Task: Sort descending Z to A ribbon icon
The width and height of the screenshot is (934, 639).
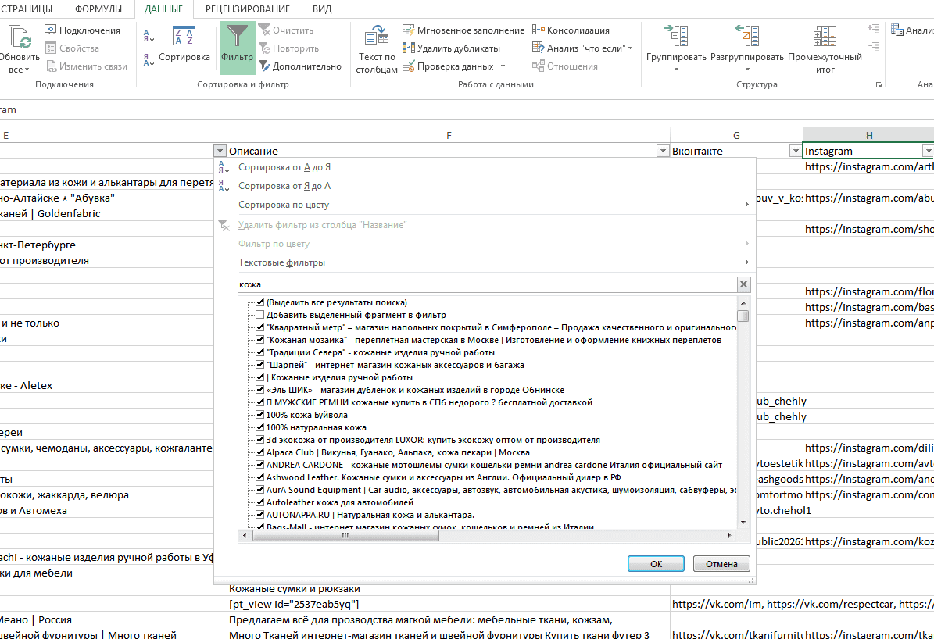Action: pos(149,59)
